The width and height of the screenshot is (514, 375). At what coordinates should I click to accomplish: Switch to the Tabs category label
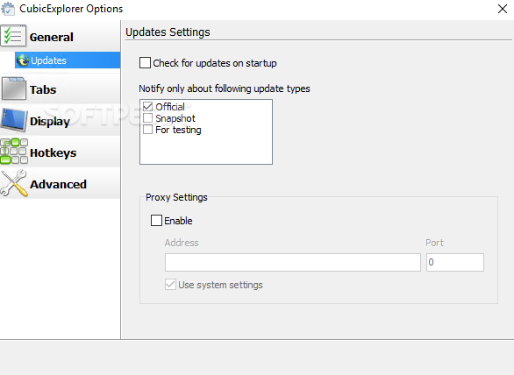pos(43,89)
